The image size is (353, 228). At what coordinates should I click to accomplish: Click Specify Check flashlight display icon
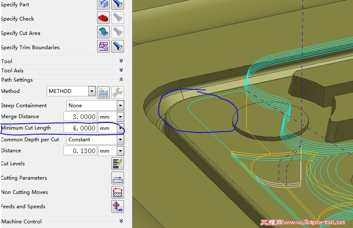pyautogui.click(x=118, y=18)
